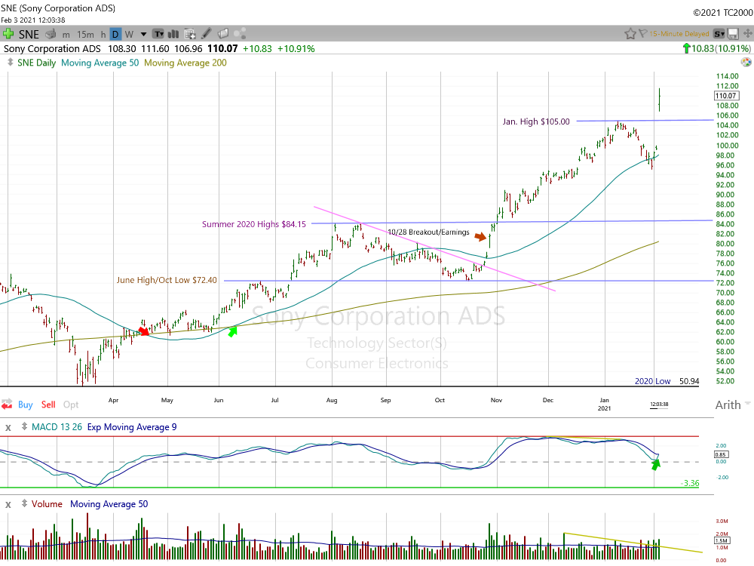This screenshot has width=754, height=566.
Task: Select the Daily 'D' timeframe
Action: tap(115, 34)
